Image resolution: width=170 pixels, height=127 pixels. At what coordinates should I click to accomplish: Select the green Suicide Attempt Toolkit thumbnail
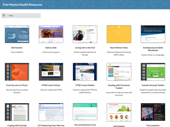pyautogui.click(x=153, y=72)
